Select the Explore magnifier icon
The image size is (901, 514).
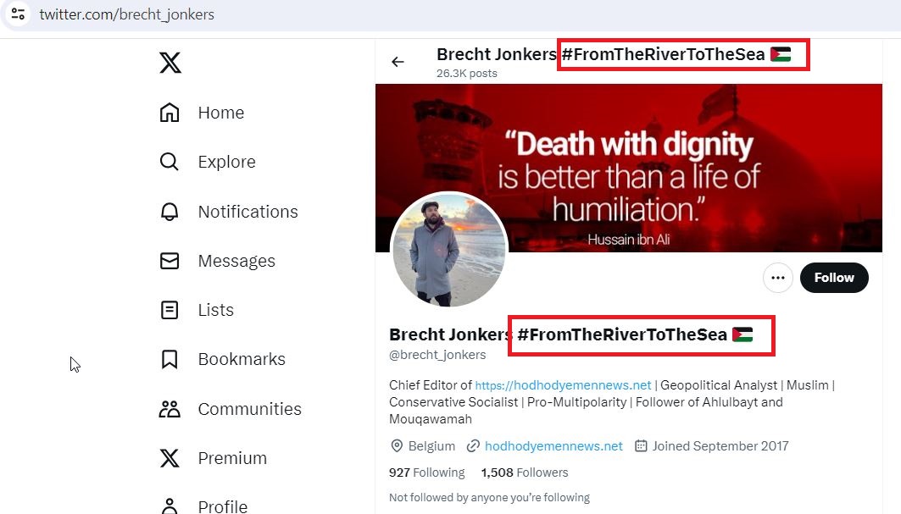click(x=170, y=162)
